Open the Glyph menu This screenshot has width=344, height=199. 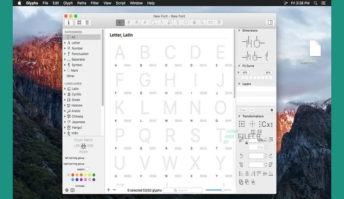coord(68,3)
